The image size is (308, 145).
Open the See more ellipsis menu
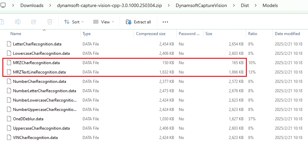[165, 22]
